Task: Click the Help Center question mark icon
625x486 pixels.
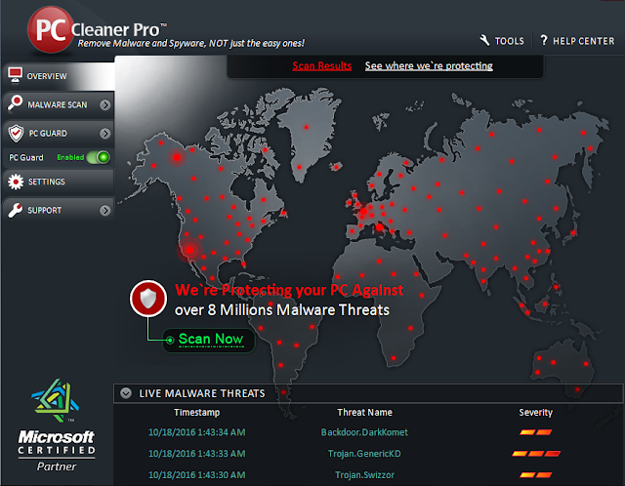Action: [544, 40]
